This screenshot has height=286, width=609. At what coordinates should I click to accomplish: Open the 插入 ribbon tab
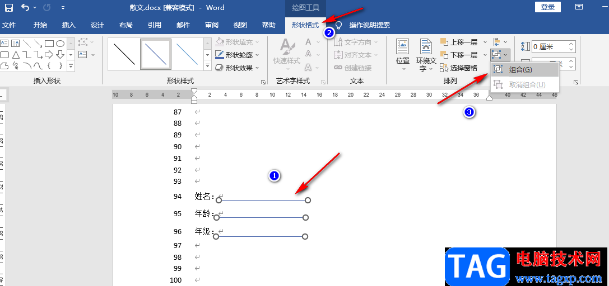69,25
